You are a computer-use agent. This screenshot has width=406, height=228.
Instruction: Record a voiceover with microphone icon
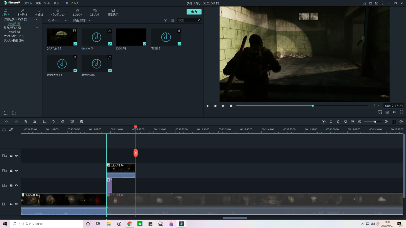(338, 122)
